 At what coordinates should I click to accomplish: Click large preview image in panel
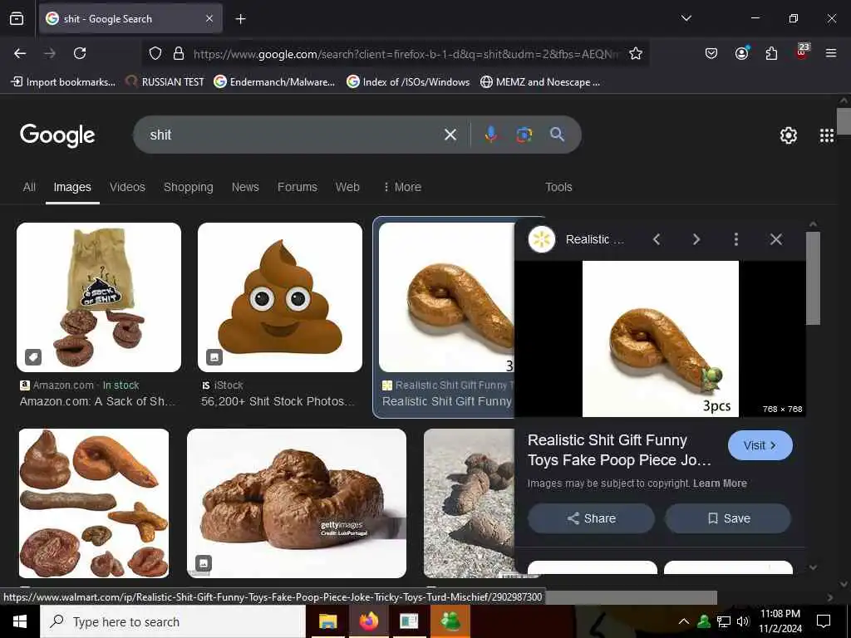click(x=660, y=339)
